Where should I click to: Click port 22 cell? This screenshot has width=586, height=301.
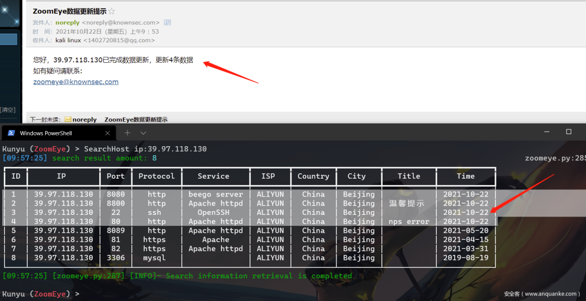tap(116, 212)
